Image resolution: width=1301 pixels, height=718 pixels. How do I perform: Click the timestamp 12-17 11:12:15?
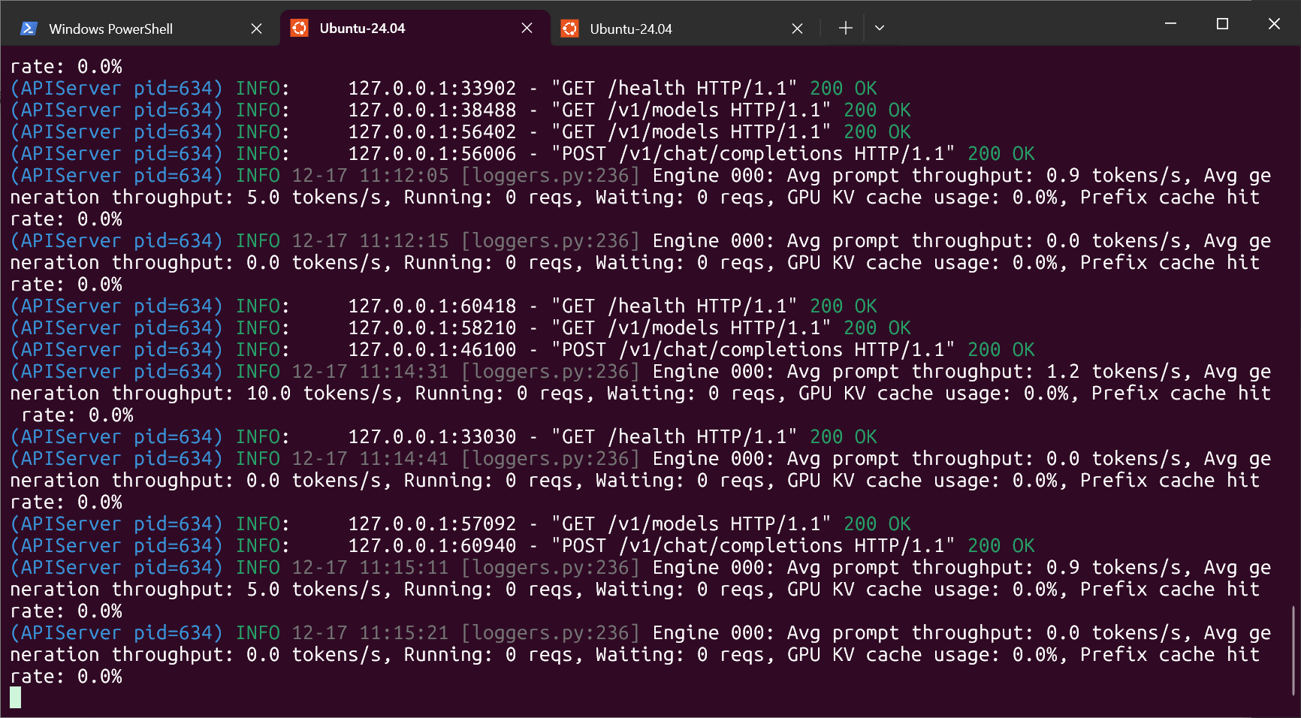[x=370, y=241]
